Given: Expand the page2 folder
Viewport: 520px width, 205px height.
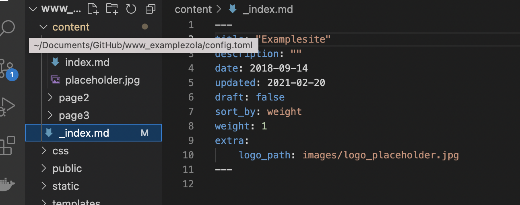Looking at the screenshot, I should 74,98.
